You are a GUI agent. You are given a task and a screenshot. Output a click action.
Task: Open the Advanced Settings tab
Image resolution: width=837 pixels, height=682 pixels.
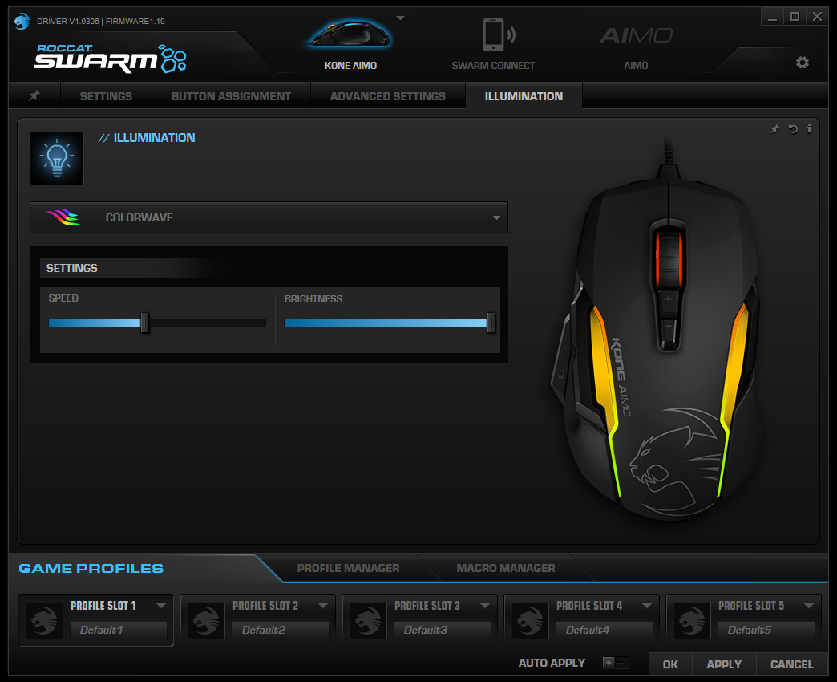click(387, 96)
